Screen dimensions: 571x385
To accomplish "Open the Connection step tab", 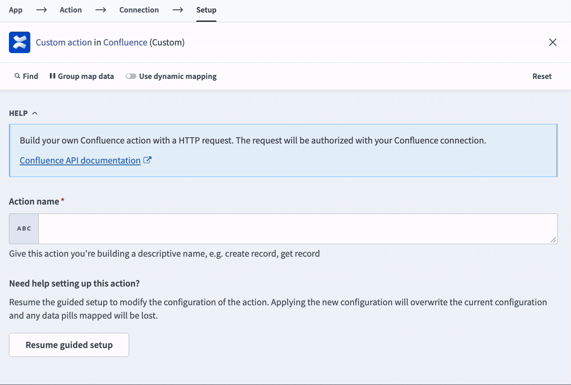I will [x=139, y=10].
